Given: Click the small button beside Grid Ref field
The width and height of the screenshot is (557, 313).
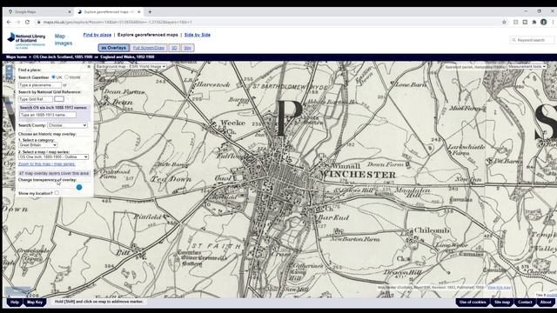Looking at the screenshot, I should click(x=59, y=99).
